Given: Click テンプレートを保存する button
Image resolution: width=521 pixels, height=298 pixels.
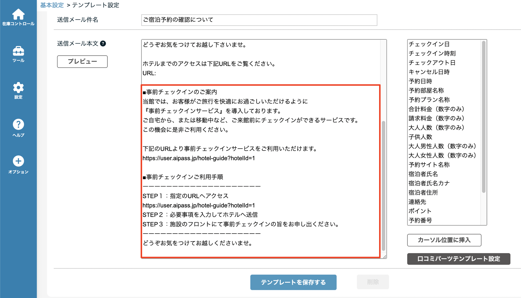Looking at the screenshot, I should click(293, 282).
